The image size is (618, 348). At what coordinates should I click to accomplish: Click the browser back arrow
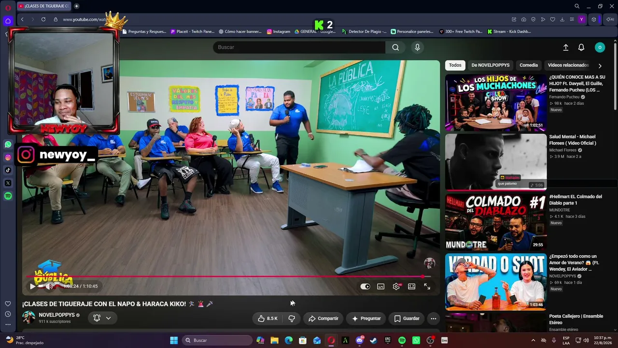click(x=22, y=19)
